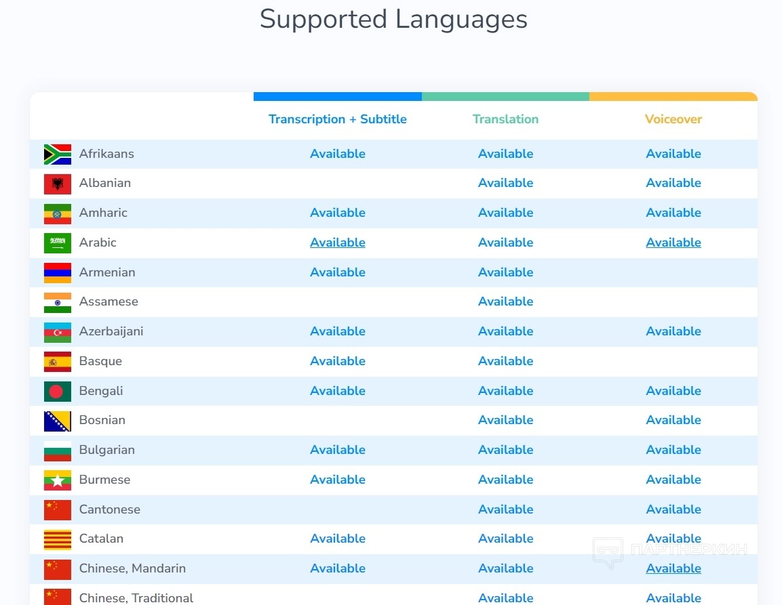The width and height of the screenshot is (782, 605).
Task: Click the Catalan striped flag icon
Action: (58, 539)
